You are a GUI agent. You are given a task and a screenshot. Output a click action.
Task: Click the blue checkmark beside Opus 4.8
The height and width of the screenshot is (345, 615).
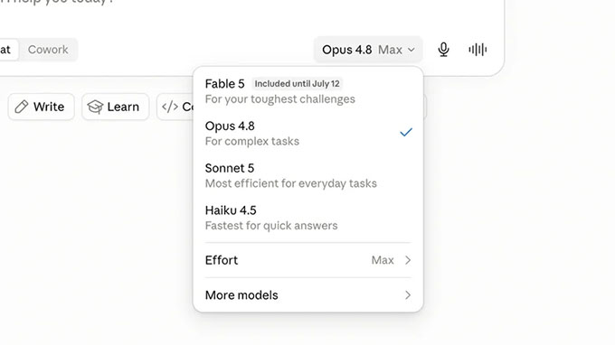point(406,133)
